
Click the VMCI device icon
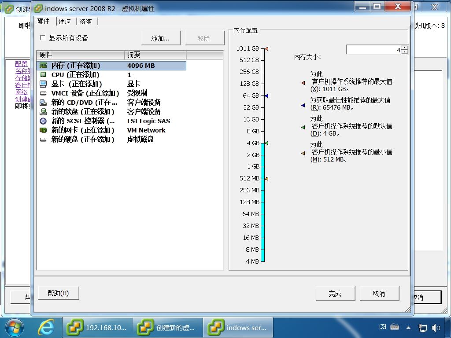tap(43, 93)
